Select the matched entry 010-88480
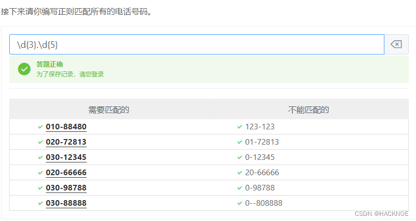 (x=66, y=127)
